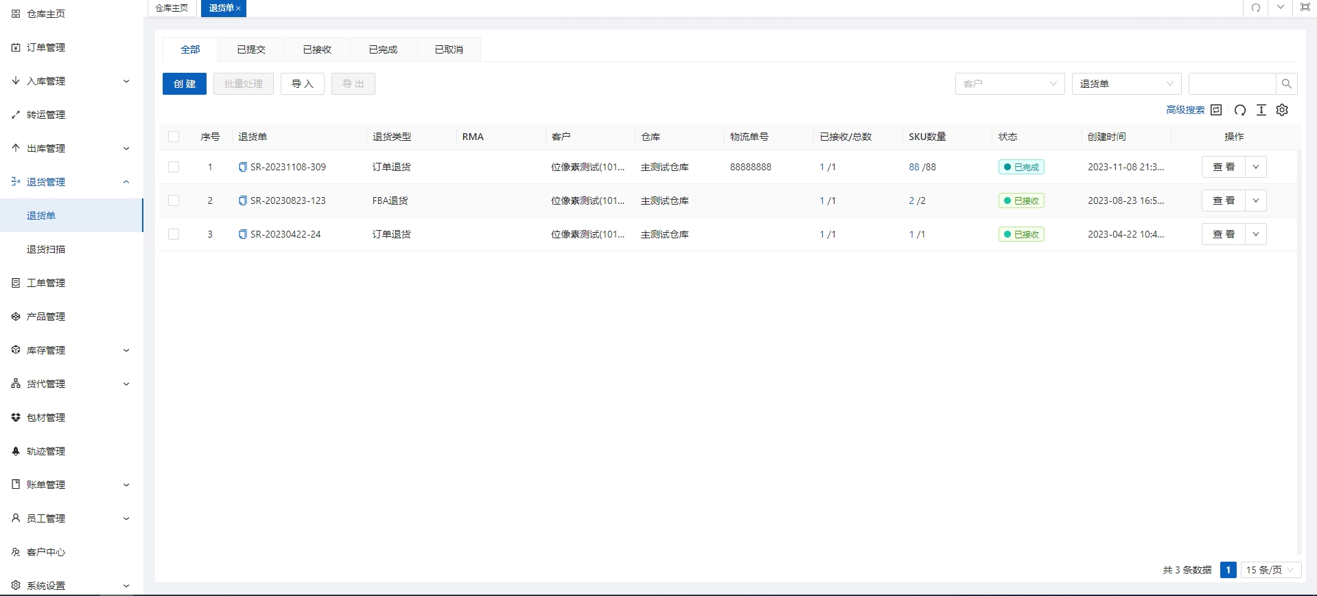Click the 员工管理 sidebar icon
Image resolution: width=1317 pixels, height=596 pixels.
(x=16, y=518)
